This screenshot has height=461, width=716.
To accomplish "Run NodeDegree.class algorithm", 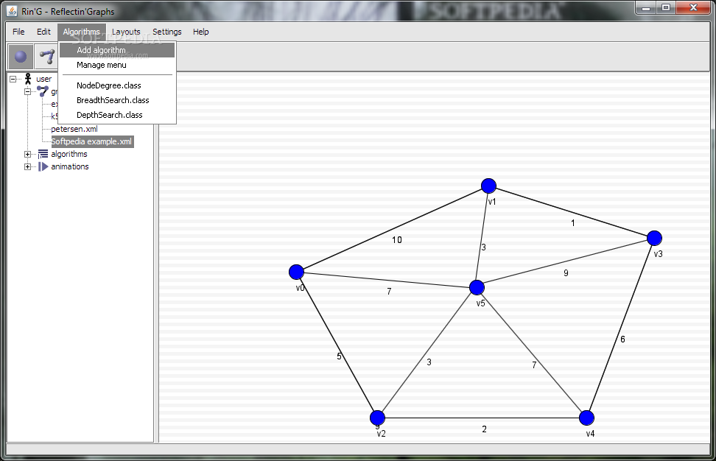I will pyautogui.click(x=117, y=85).
